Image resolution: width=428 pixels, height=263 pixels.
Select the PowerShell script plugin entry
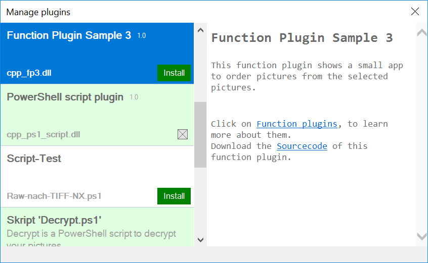[x=65, y=97]
